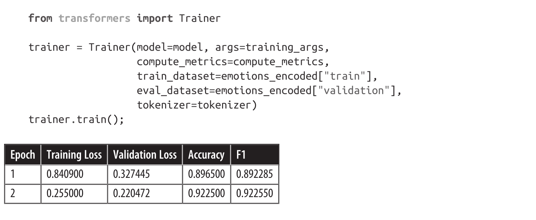Click training loss value 0.255000

pos(65,193)
